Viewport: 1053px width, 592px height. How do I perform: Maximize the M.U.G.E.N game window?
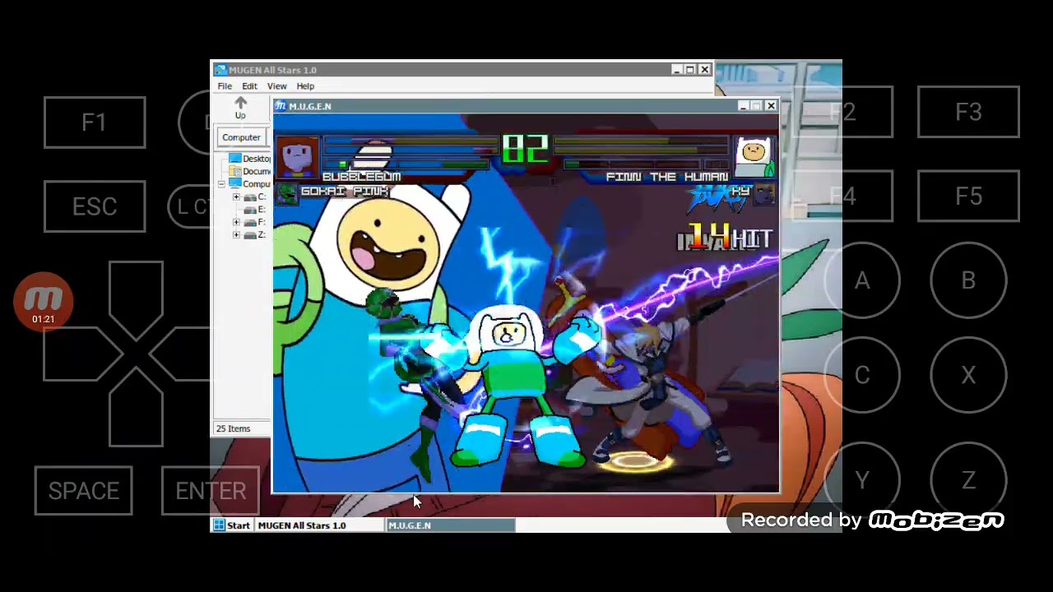click(757, 106)
